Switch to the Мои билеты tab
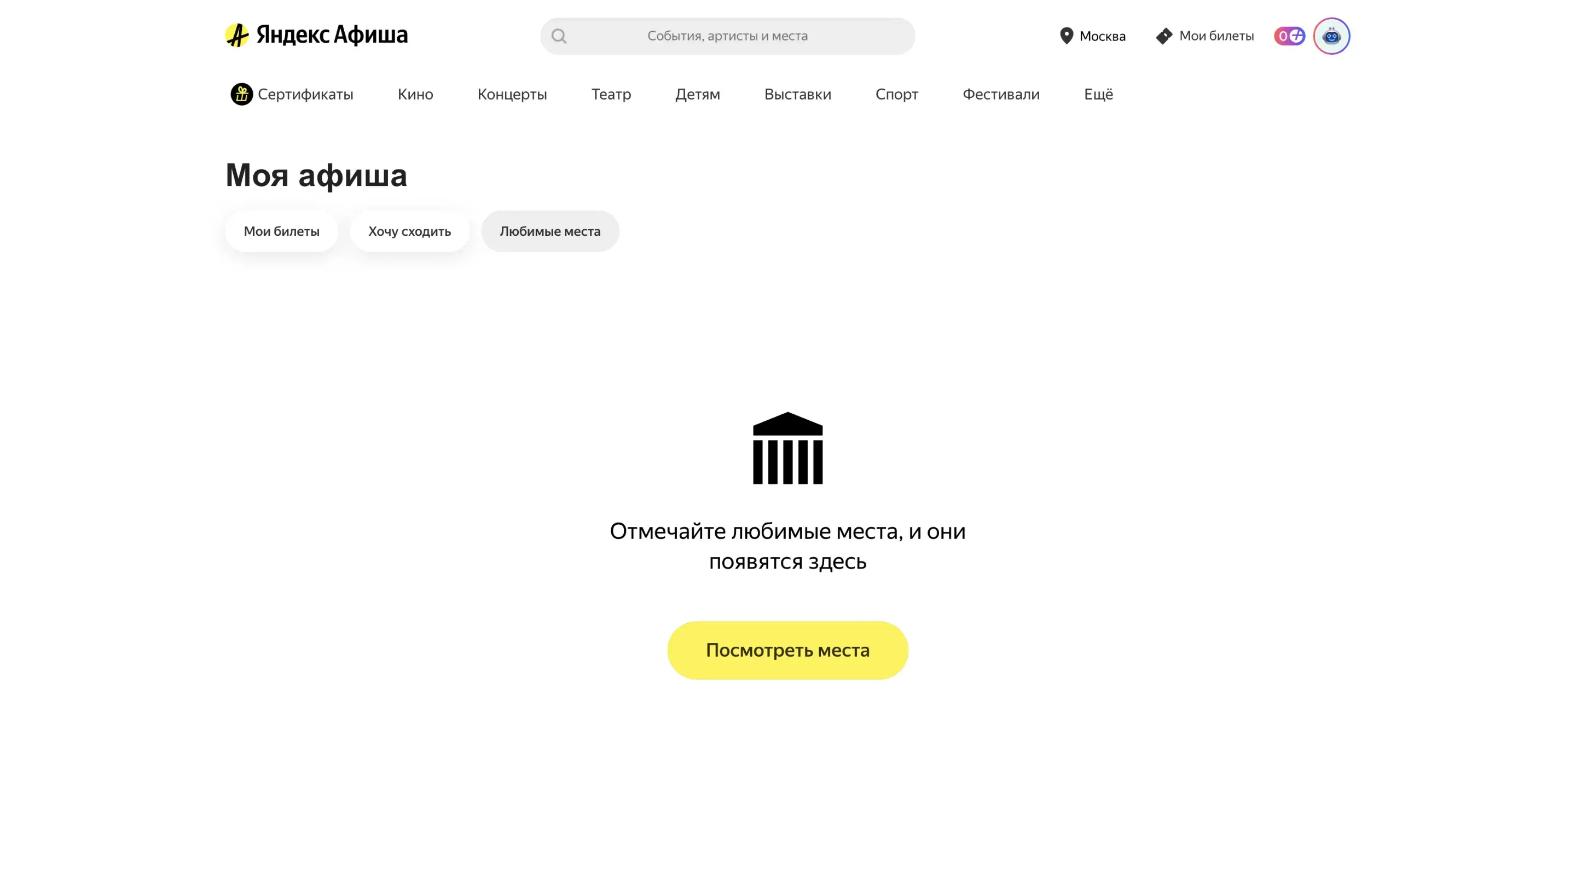 tap(281, 231)
